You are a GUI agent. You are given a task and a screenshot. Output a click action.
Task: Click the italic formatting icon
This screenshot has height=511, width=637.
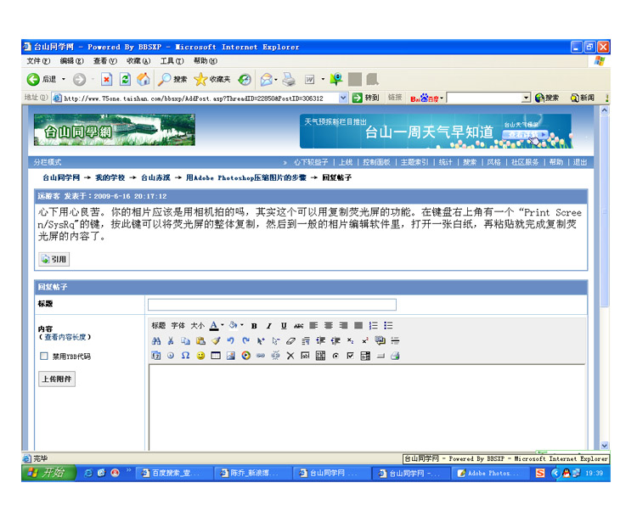pos(268,326)
